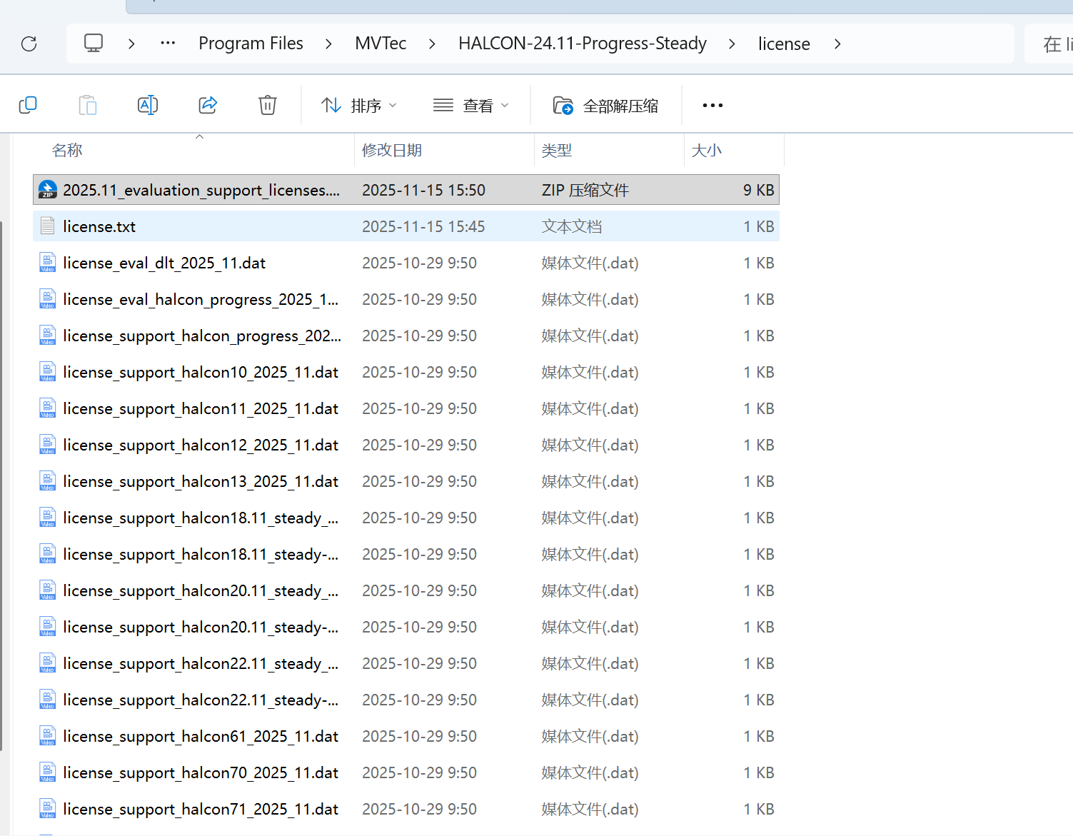Open the breadcrumb ellipsis for hidden folders
The width and height of the screenshot is (1073, 836).
coord(168,44)
